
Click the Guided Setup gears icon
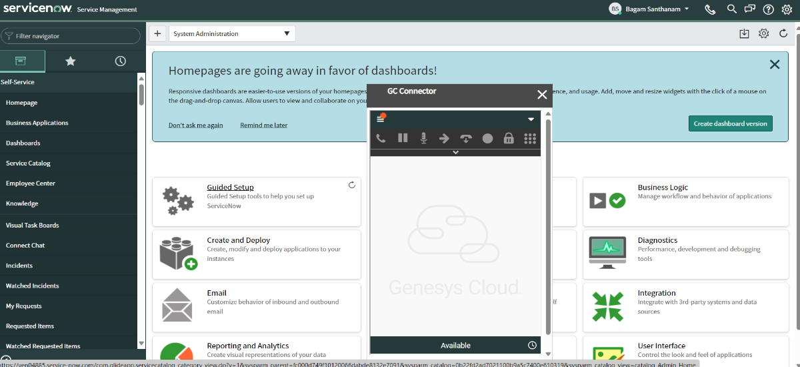click(x=178, y=201)
